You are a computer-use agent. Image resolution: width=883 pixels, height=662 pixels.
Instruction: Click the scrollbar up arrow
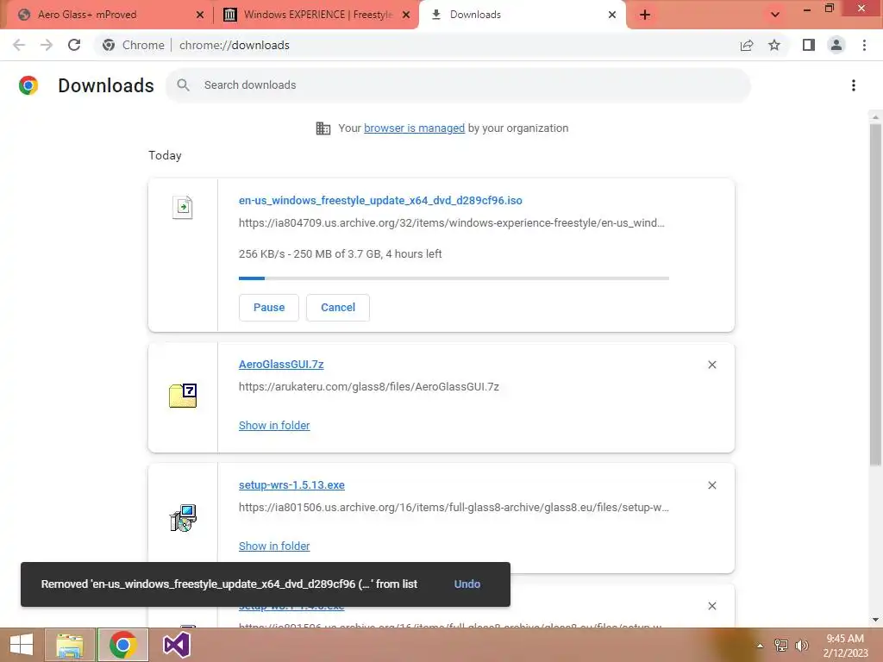coord(875,117)
